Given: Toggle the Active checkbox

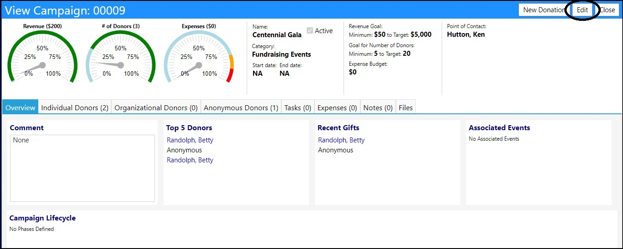Looking at the screenshot, I should tap(310, 30).
